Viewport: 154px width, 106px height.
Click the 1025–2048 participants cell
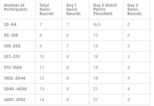click(15, 78)
